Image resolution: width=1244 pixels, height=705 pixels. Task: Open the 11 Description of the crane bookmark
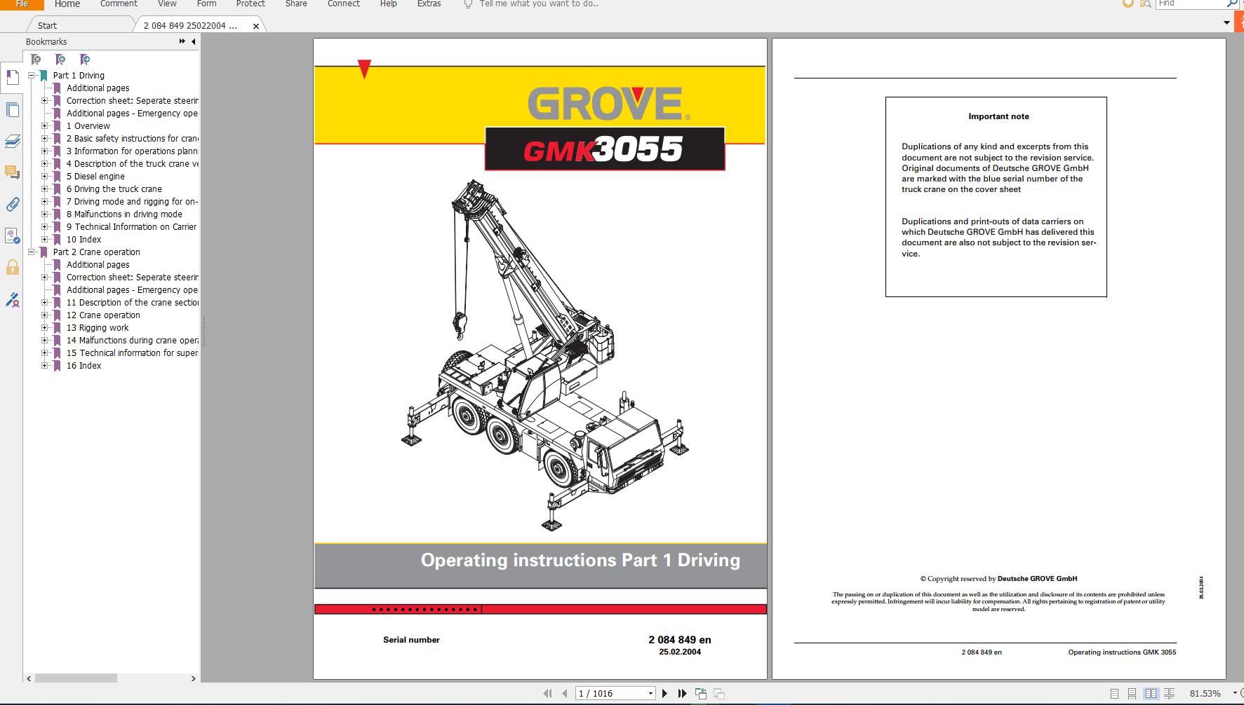click(133, 302)
